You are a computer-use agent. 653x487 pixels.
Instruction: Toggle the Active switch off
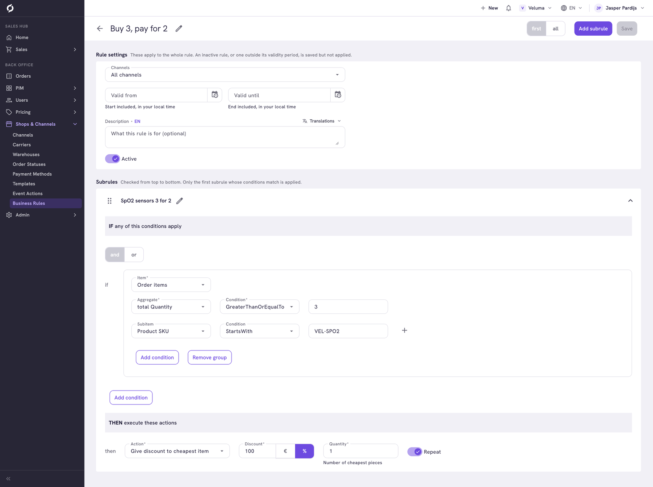click(112, 159)
